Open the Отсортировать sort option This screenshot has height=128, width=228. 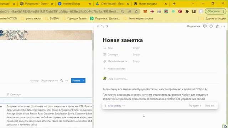click(49, 81)
